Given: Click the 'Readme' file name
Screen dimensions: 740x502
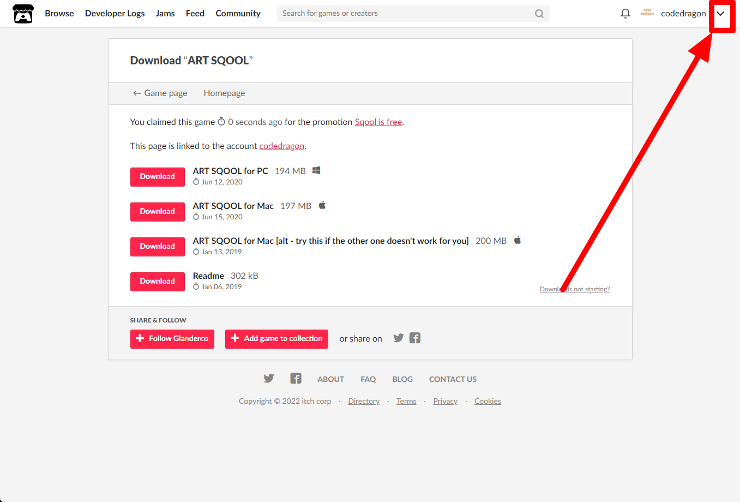Looking at the screenshot, I should [x=208, y=276].
